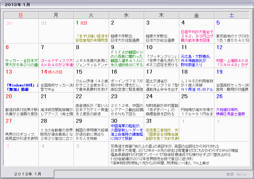Image resolution: width=254 pixels, height=179 pixels.
Task: Open the January 4 日経平均が大発会で entry
Action: [x=197, y=36]
